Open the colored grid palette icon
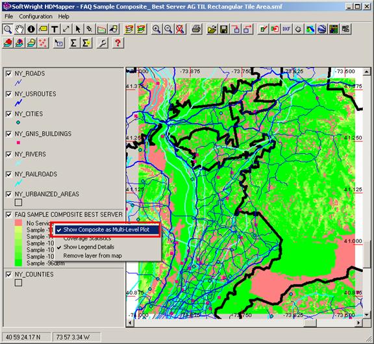 [334, 29]
